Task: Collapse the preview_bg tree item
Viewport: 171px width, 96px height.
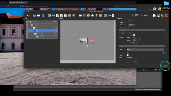Action: click(x=33, y=34)
